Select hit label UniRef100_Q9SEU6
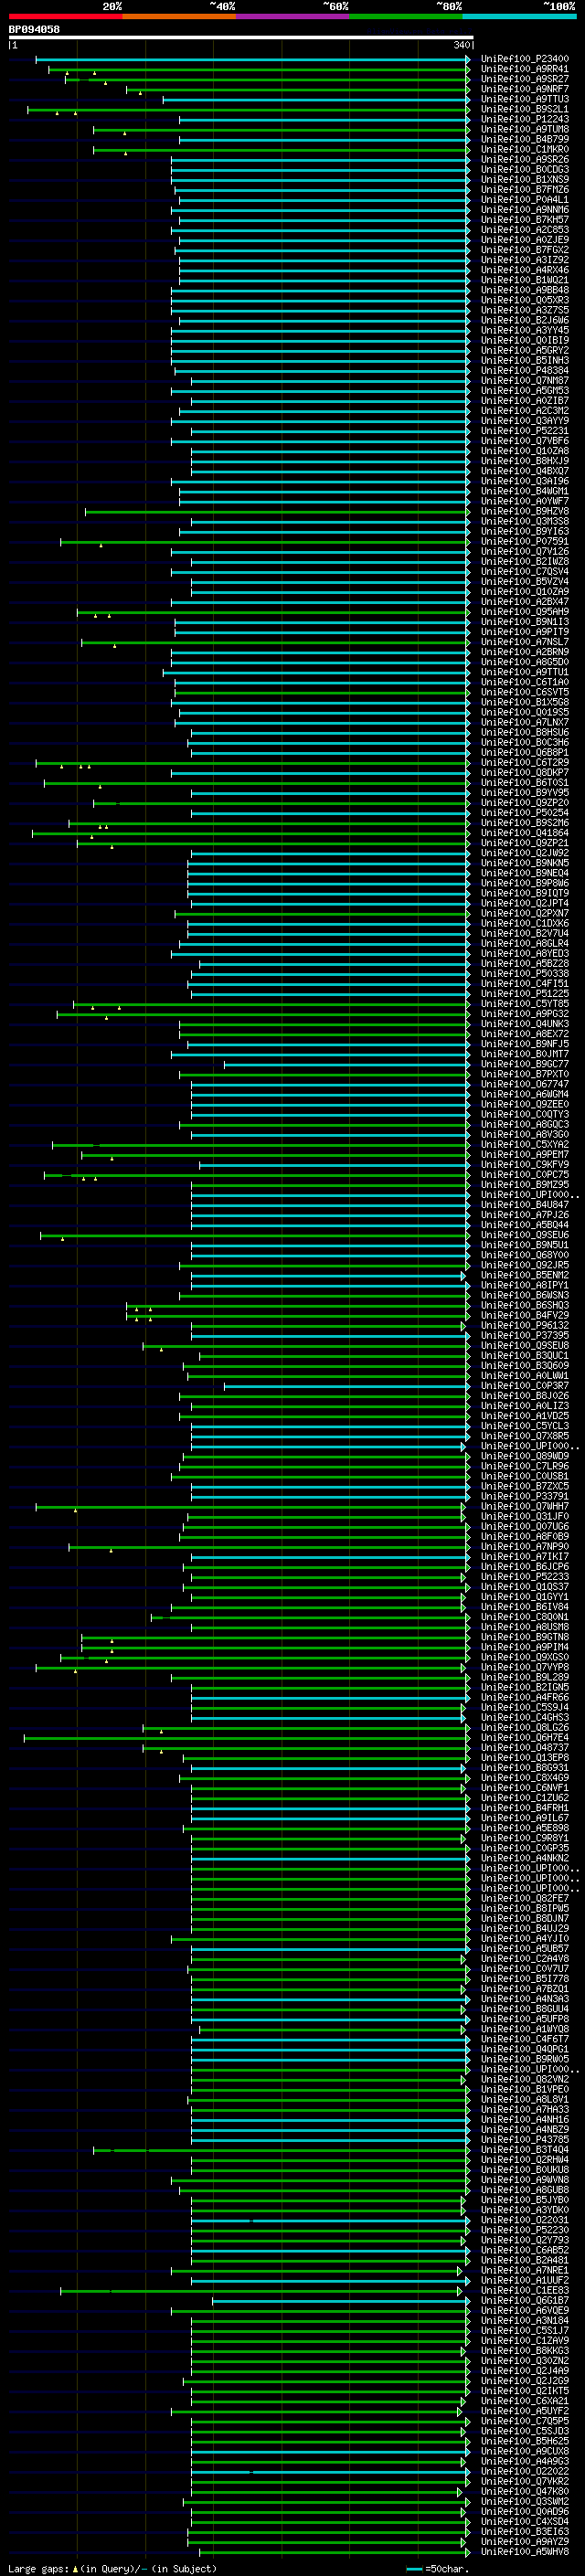This screenshot has height=2576, width=585. point(524,1235)
